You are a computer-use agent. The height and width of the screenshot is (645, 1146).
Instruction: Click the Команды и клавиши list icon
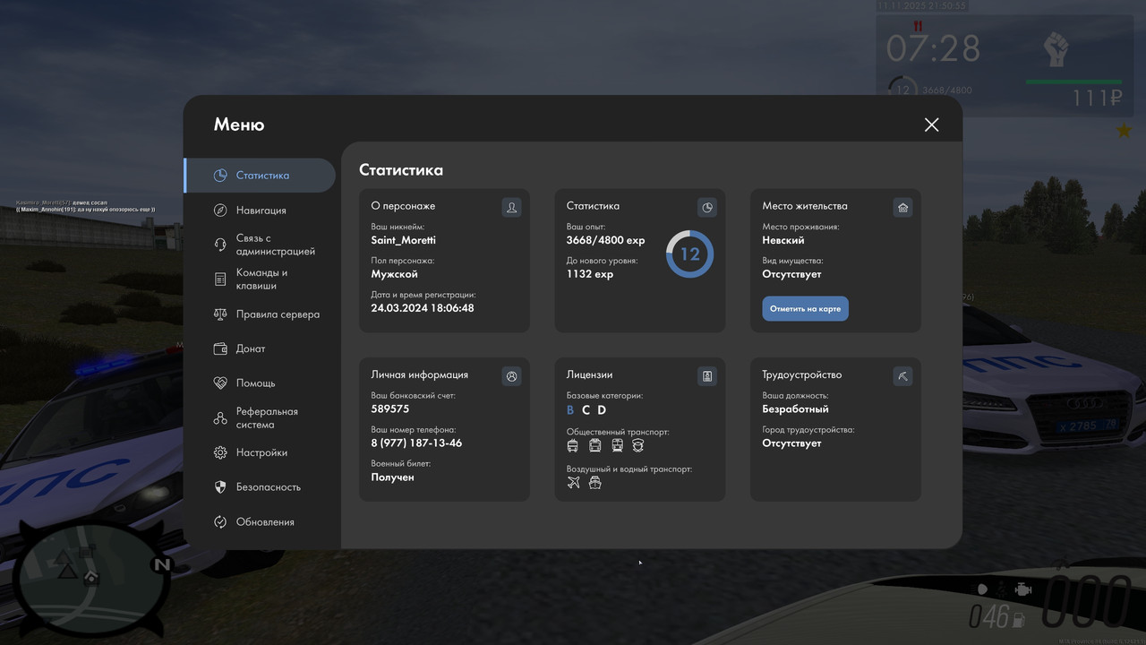[220, 279]
